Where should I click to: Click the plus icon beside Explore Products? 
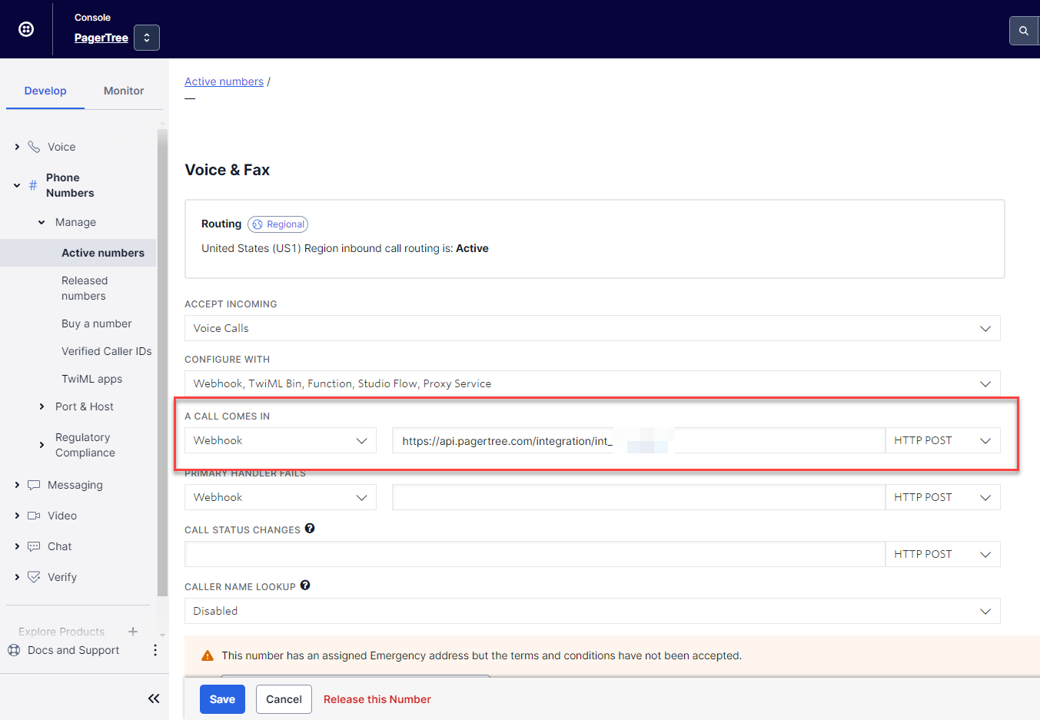click(x=133, y=632)
